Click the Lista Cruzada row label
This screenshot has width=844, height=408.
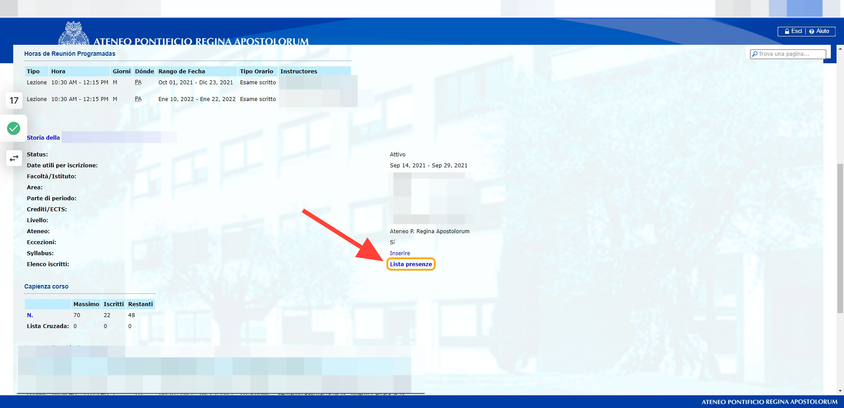coord(48,326)
